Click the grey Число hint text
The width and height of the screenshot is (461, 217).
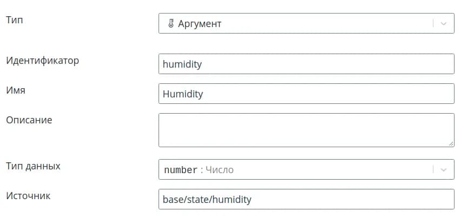pyautogui.click(x=220, y=169)
